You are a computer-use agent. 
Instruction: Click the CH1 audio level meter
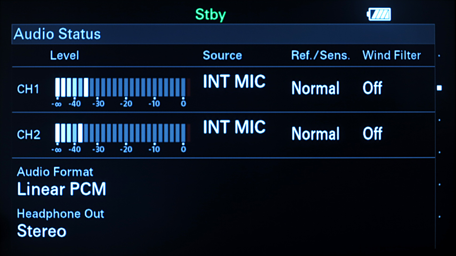click(x=121, y=88)
